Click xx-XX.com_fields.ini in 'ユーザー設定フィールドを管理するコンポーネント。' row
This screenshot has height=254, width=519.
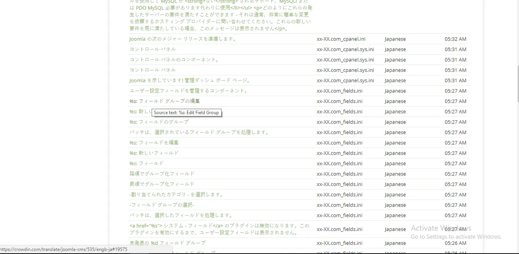click(340, 91)
